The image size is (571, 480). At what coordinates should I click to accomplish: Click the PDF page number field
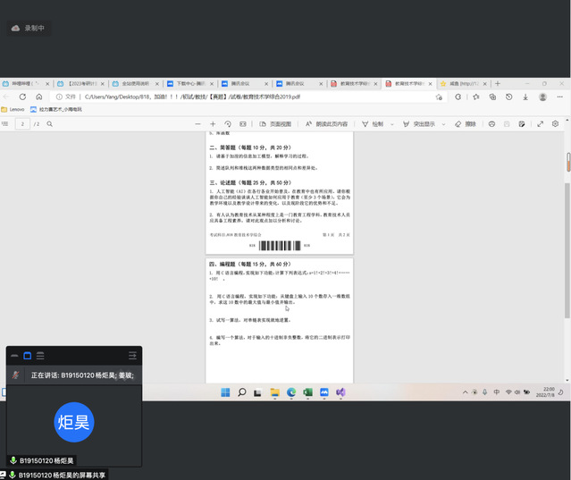pyautogui.click(x=21, y=124)
